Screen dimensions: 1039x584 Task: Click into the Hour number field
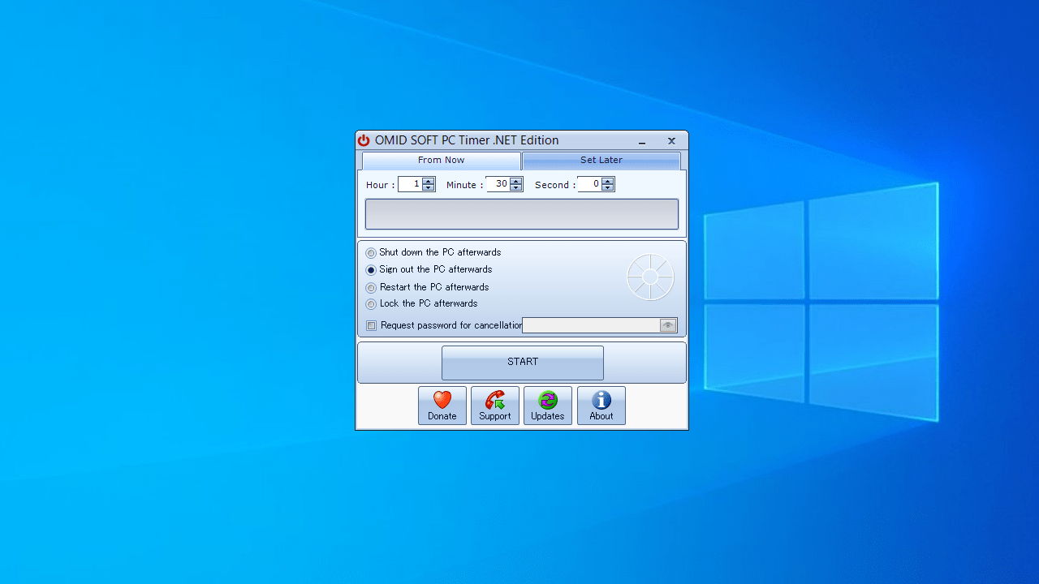pyautogui.click(x=411, y=184)
